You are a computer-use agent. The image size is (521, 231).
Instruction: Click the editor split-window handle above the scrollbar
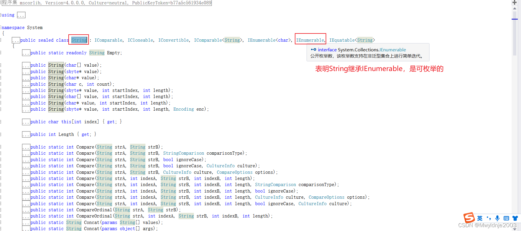tap(515, 2)
